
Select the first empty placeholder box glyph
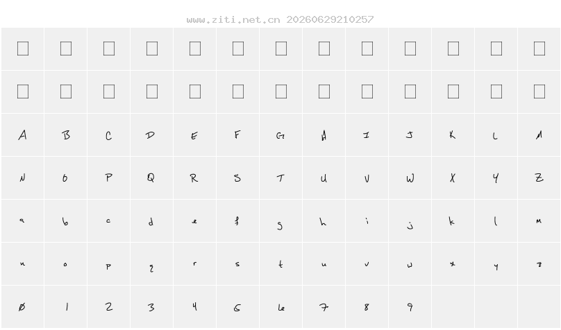[23, 49]
